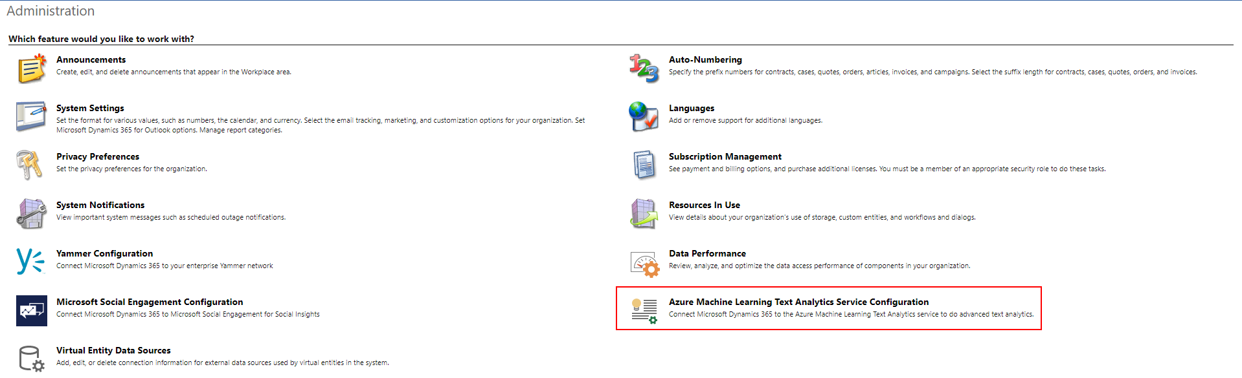Select the System Notifications wrench icon
This screenshot has width=1242, height=378.
31,213
